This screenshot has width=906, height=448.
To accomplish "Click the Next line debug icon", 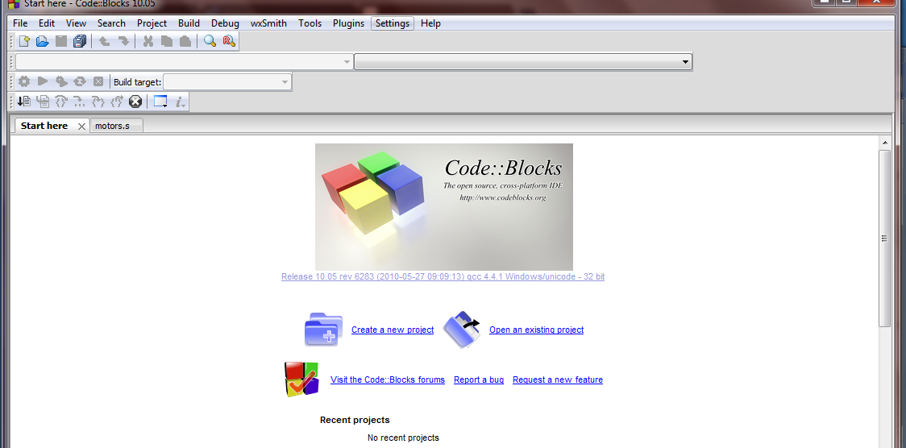I will click(61, 102).
